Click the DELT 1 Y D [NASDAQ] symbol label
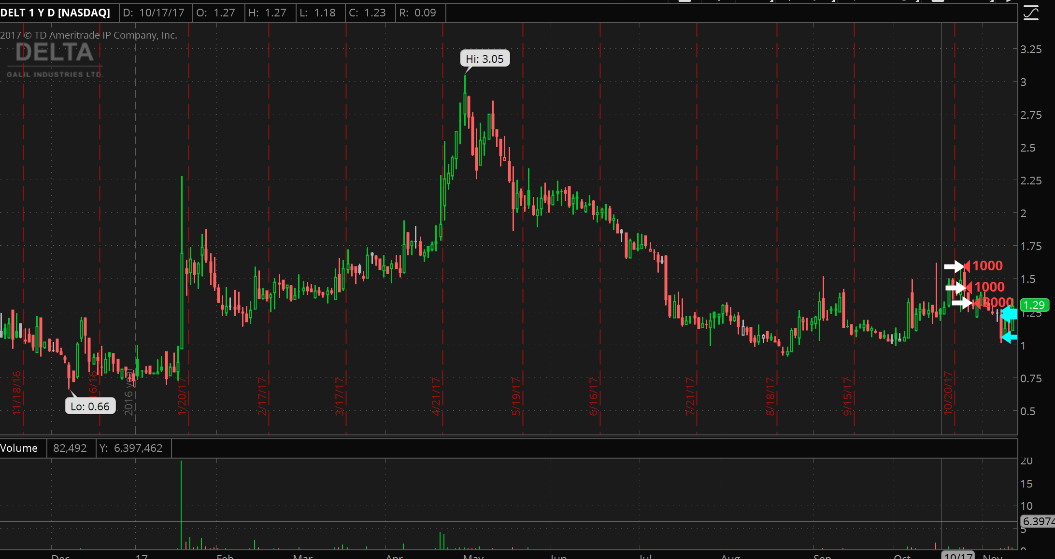1055x559 pixels. click(56, 13)
